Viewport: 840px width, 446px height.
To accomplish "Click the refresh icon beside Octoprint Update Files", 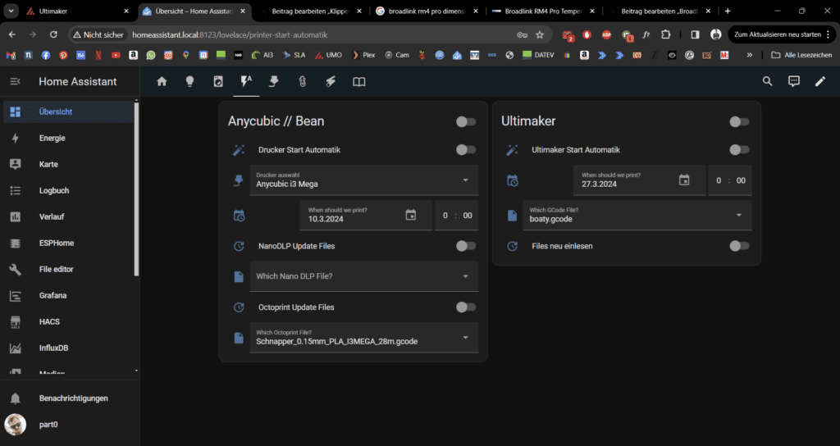I will (x=239, y=307).
